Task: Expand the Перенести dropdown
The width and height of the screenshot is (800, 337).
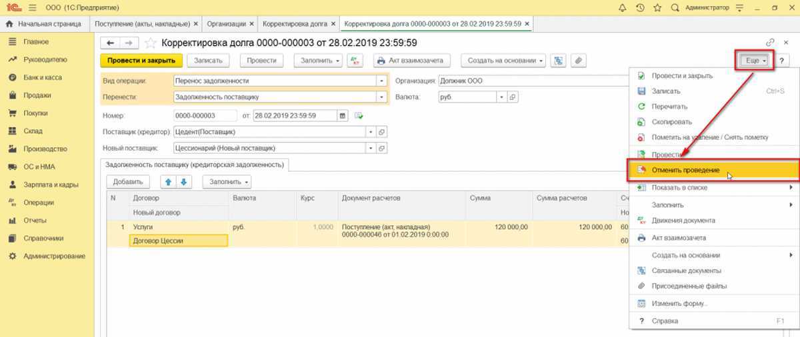Action: tap(382, 97)
